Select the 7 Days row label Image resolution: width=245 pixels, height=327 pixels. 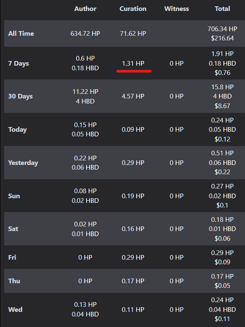[18, 64]
